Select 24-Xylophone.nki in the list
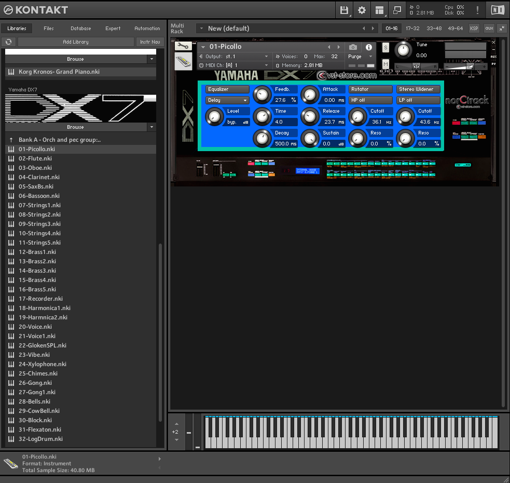This screenshot has height=483, width=510. coord(80,364)
